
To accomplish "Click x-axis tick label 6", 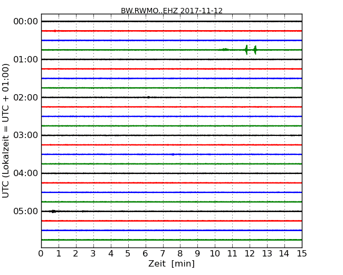I will pyautogui.click(x=146, y=254).
